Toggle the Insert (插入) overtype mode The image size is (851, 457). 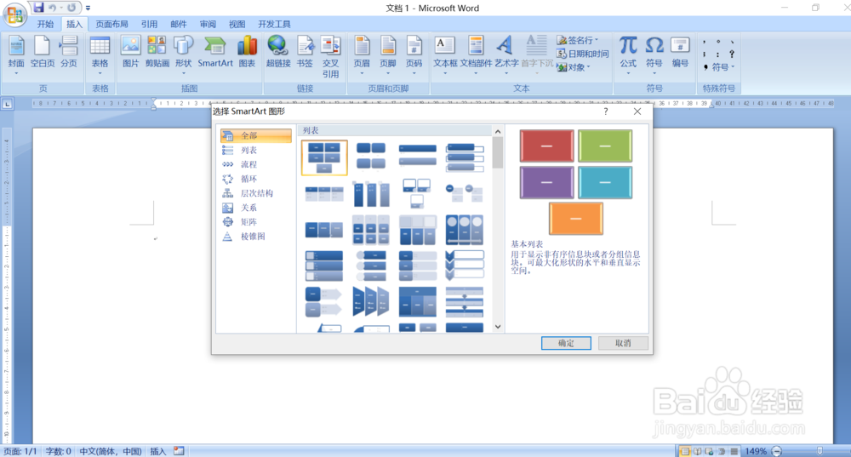coord(158,452)
